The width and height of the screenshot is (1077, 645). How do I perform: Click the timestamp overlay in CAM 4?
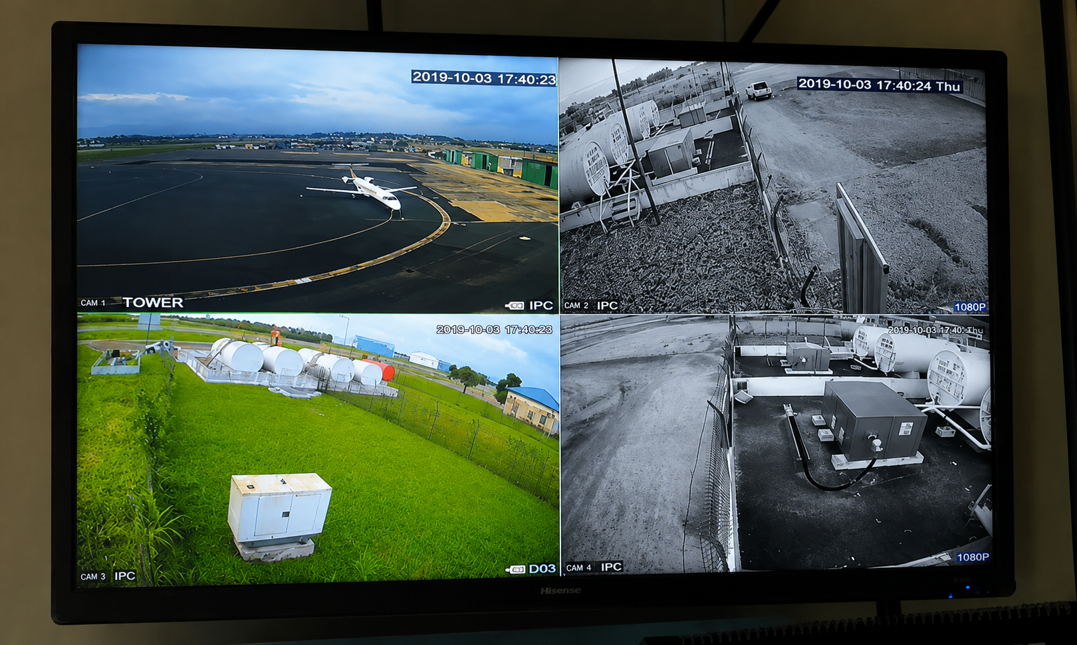tap(935, 330)
